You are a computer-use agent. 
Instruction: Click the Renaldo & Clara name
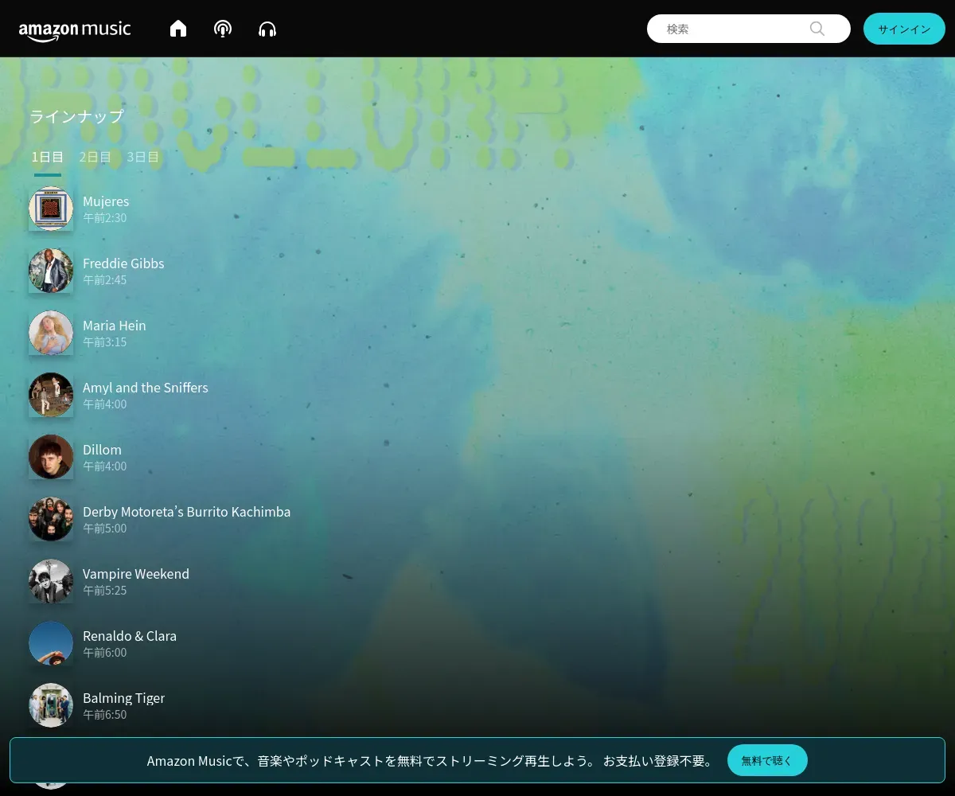[x=130, y=636]
